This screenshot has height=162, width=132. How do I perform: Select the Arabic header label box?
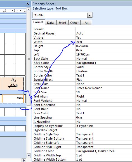tap(13, 83)
